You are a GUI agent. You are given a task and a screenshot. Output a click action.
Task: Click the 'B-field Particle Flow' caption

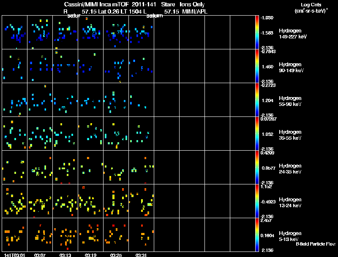[316, 244]
